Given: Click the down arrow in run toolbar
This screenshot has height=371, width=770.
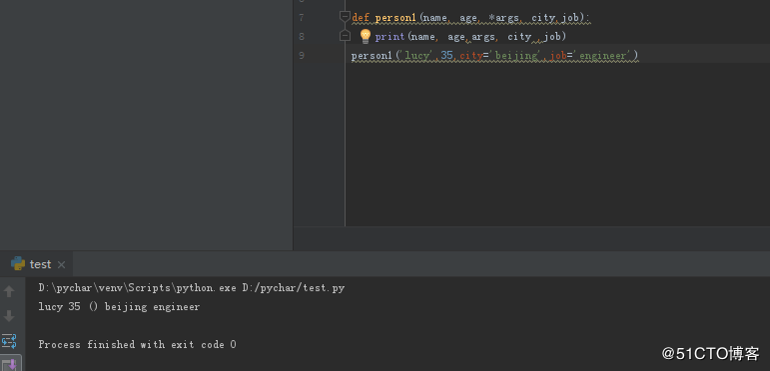Looking at the screenshot, I should tap(9, 316).
